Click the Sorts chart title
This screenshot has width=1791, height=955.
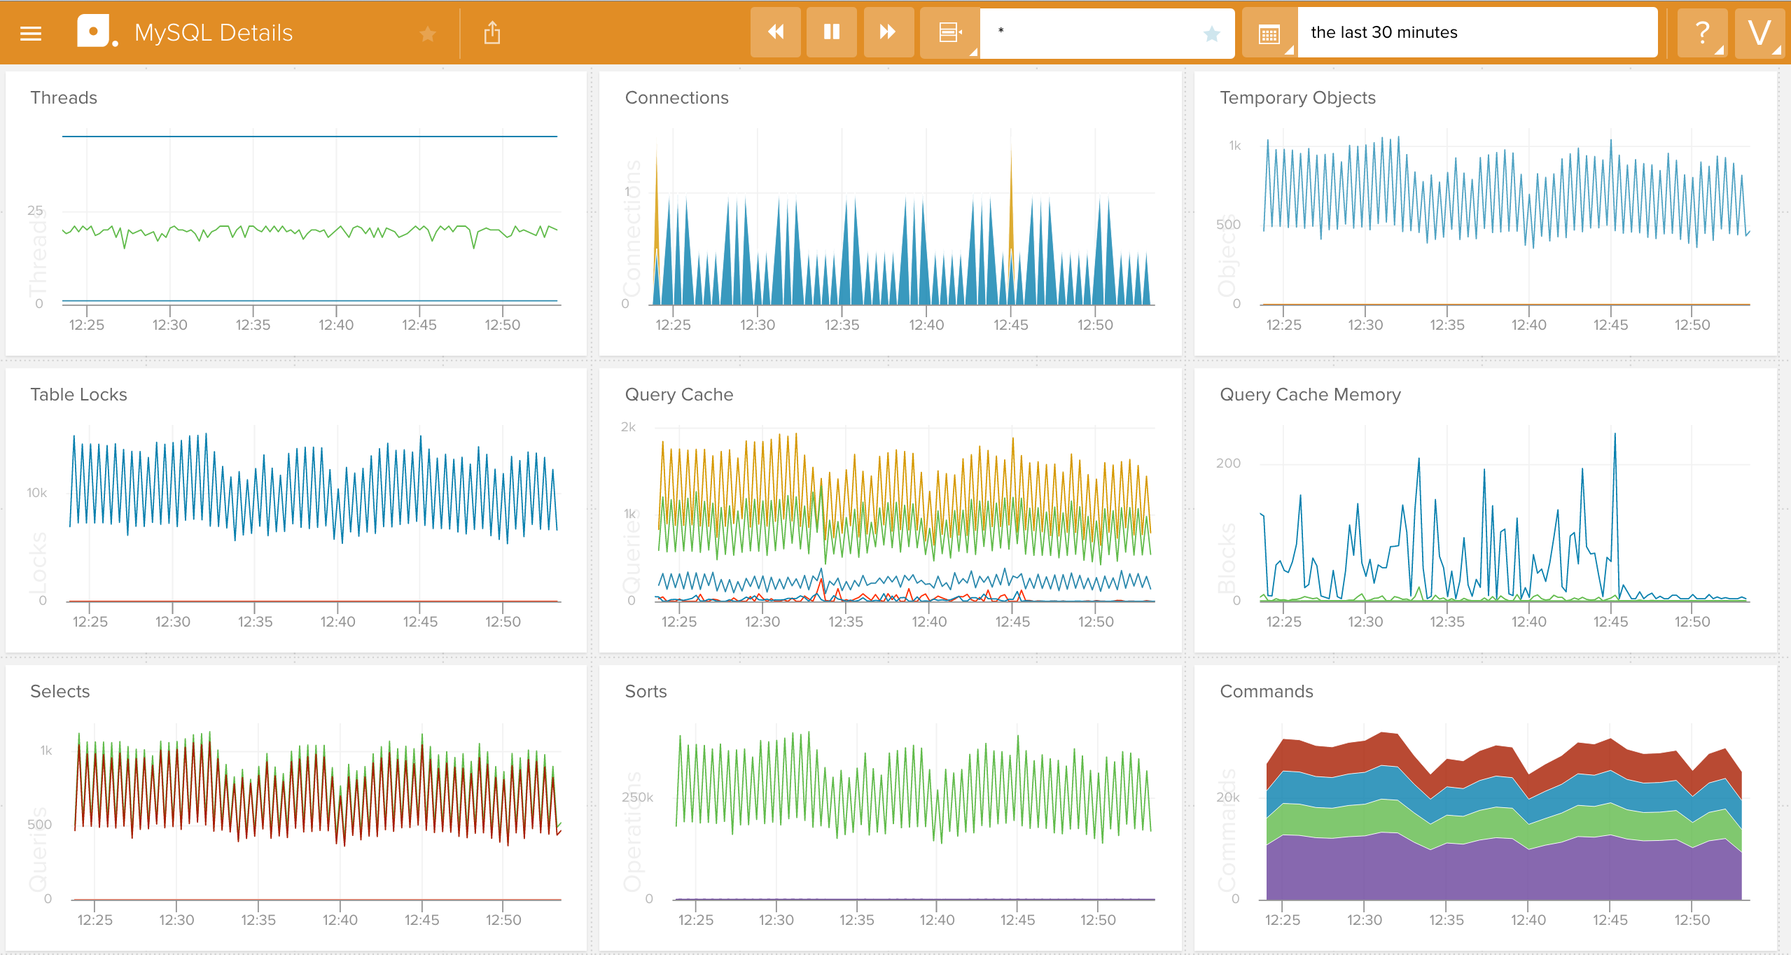(x=646, y=692)
